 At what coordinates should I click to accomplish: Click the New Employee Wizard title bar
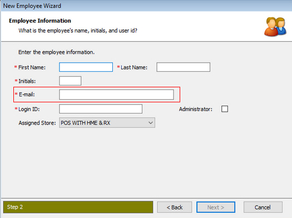pos(146,6)
